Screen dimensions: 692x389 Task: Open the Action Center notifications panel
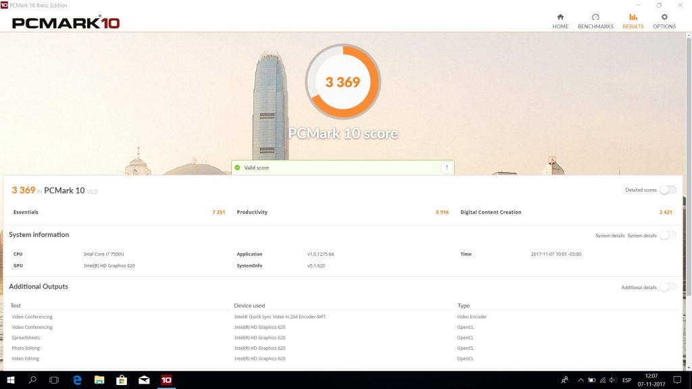(677, 380)
